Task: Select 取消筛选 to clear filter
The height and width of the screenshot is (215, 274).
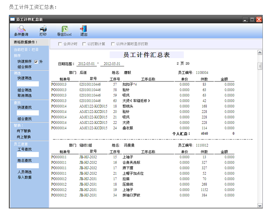Action: click(x=24, y=95)
